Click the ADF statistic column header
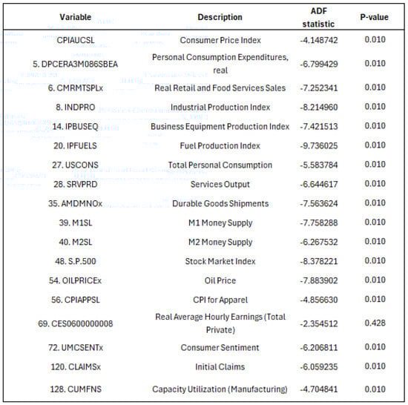The width and height of the screenshot is (408, 405). coord(318,17)
